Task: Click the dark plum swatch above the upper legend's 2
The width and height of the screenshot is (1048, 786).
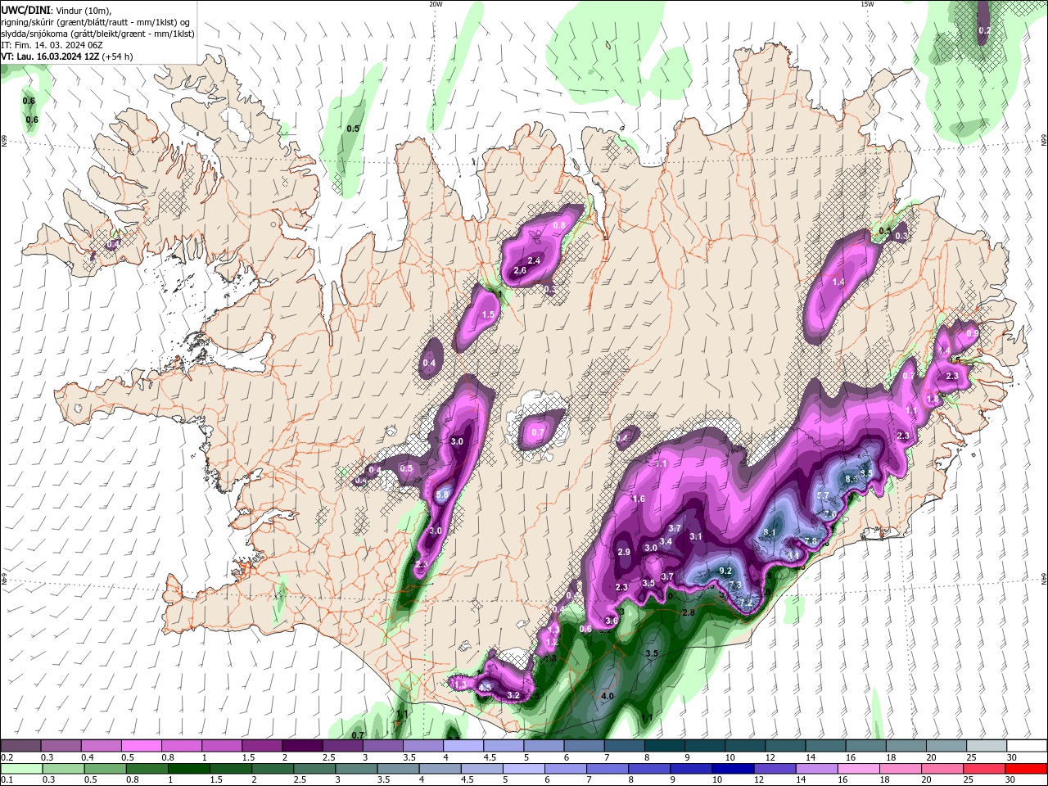Action: [x=302, y=746]
